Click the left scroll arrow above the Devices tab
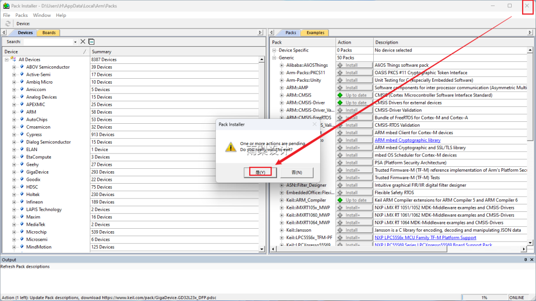536x301 pixels. [4, 32]
